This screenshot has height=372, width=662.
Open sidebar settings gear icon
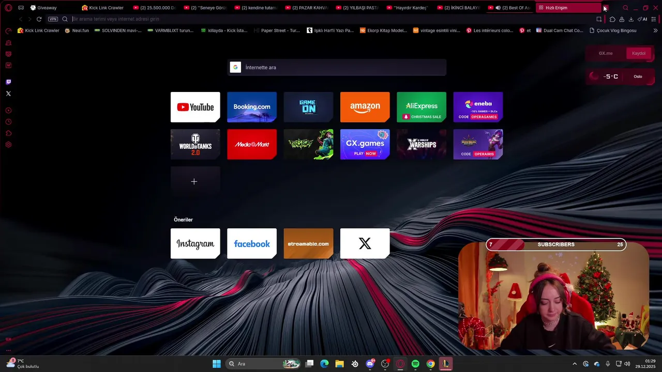[8, 144]
